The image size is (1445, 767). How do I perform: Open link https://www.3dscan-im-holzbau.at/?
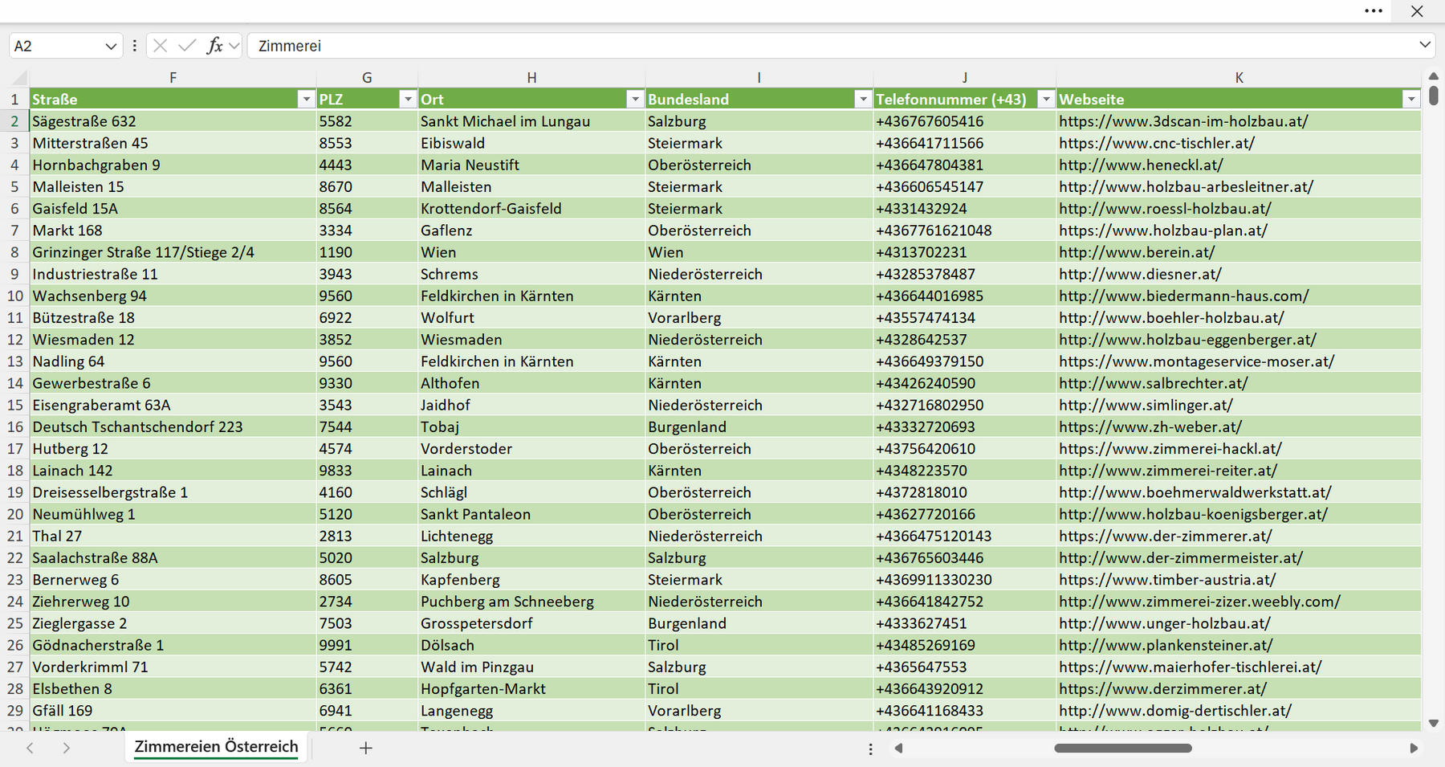tap(1183, 121)
